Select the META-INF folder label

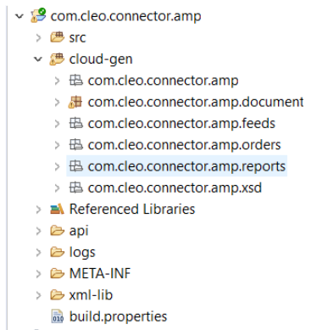point(100,274)
